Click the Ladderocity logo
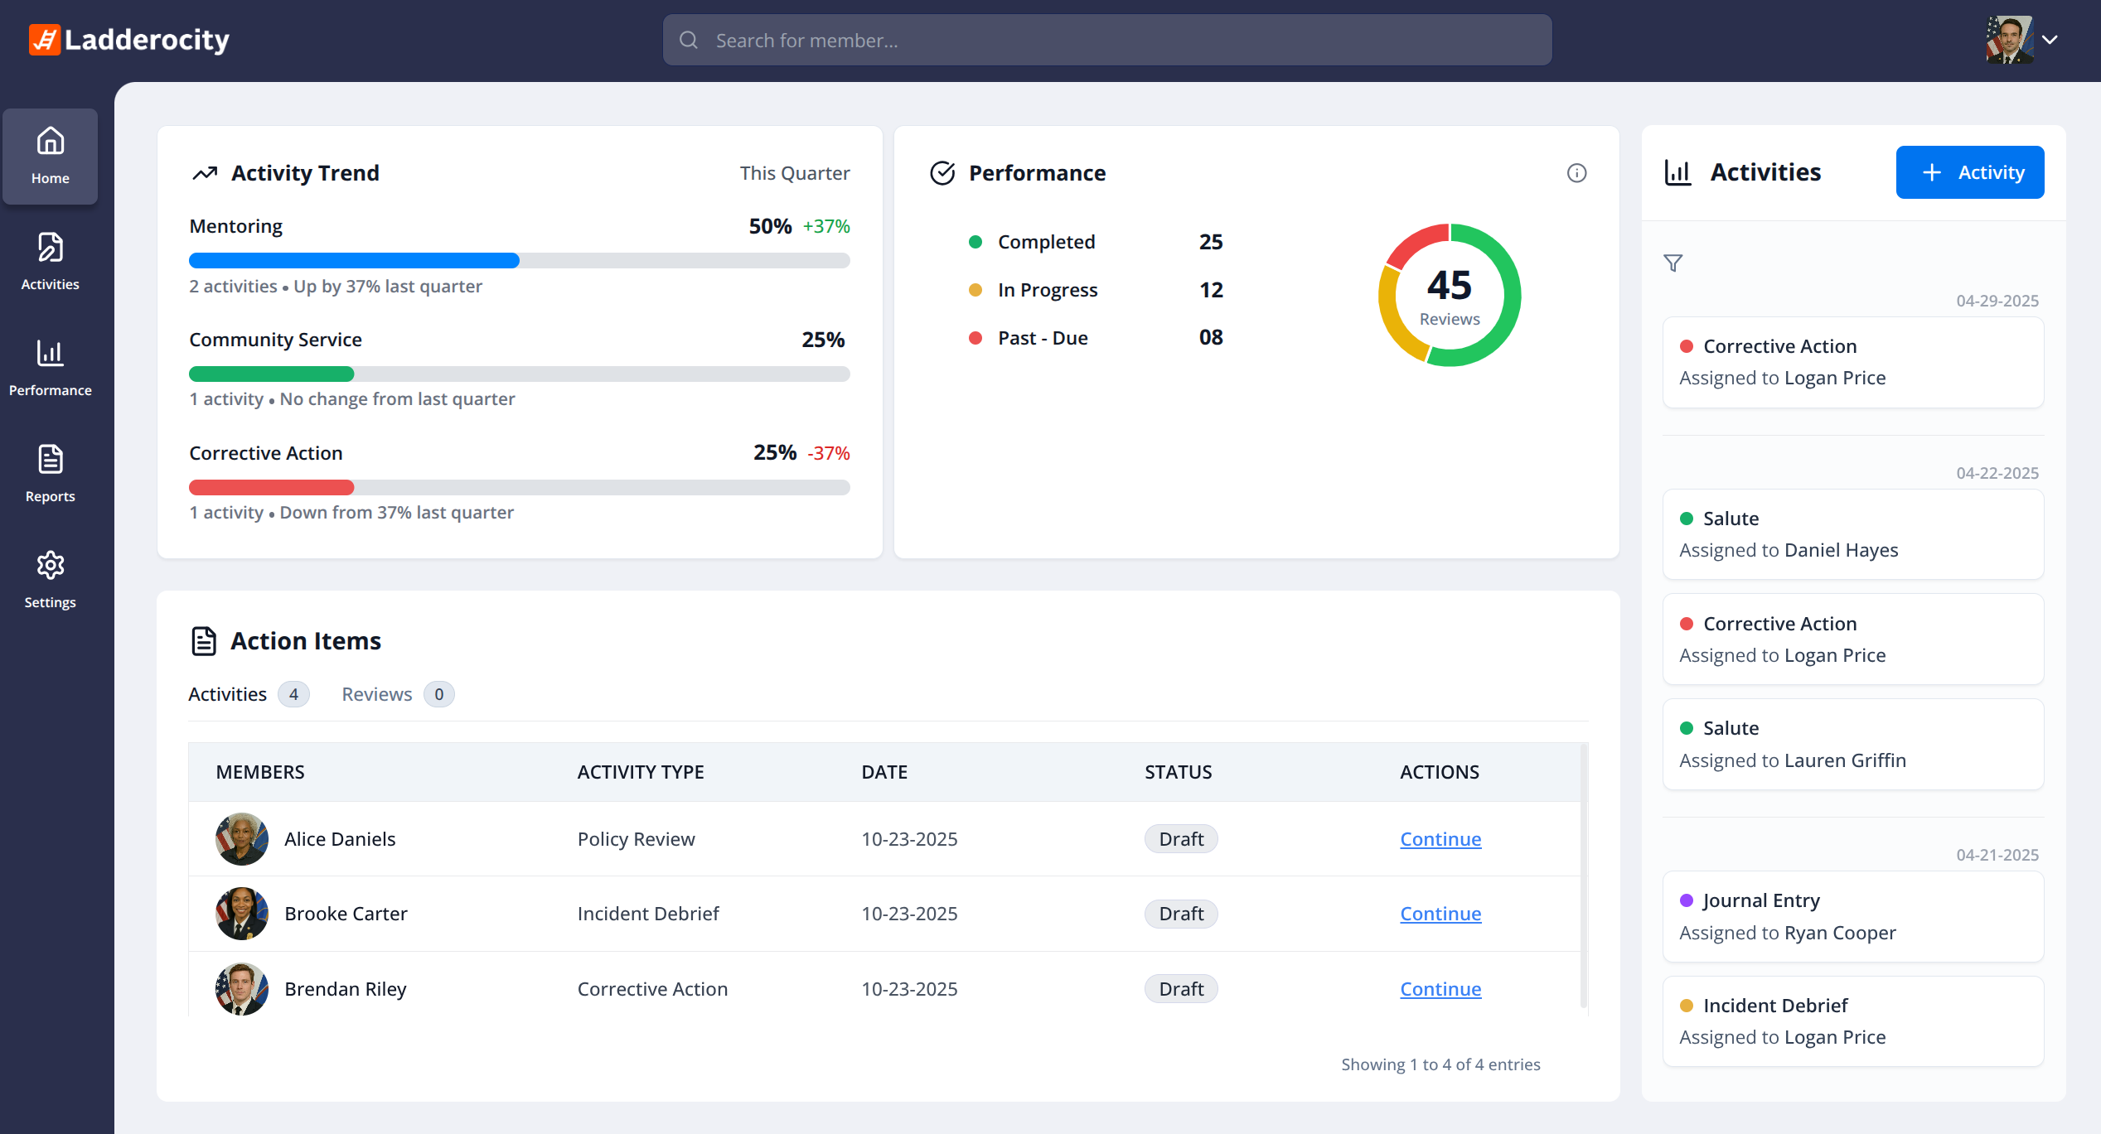The height and width of the screenshot is (1134, 2101). pos(129,40)
